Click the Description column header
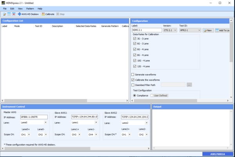Screen dimensions: 235x157 58,26
